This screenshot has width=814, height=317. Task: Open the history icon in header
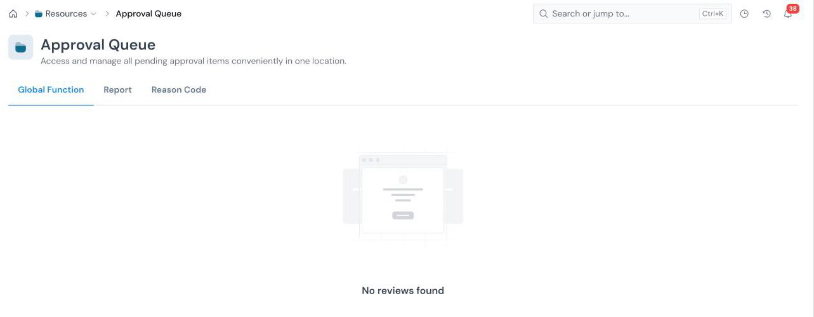766,13
